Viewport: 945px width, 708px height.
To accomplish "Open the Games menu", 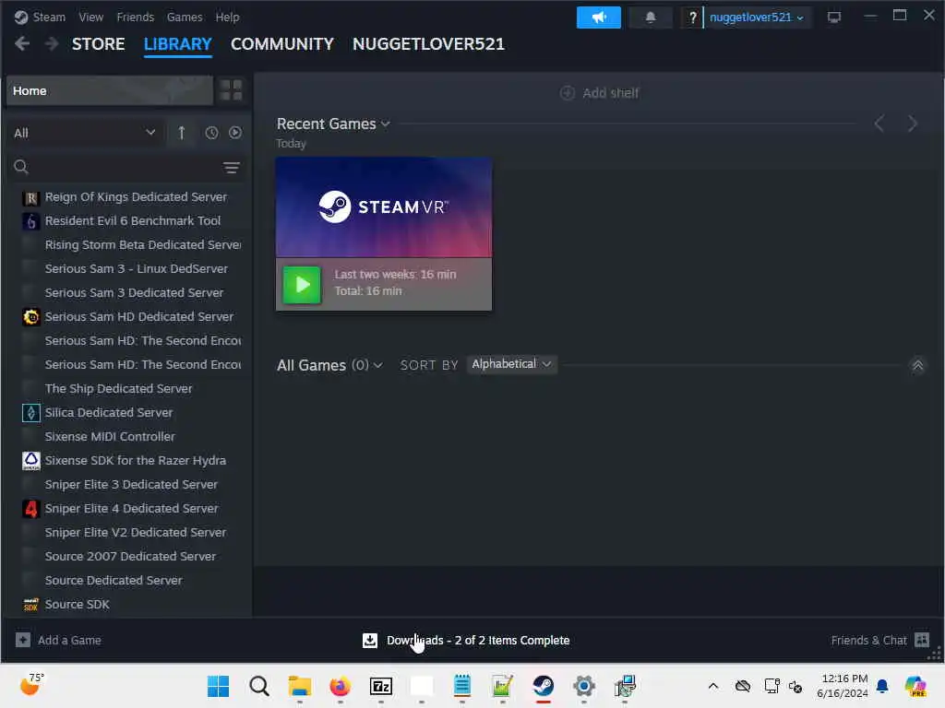I will [185, 17].
